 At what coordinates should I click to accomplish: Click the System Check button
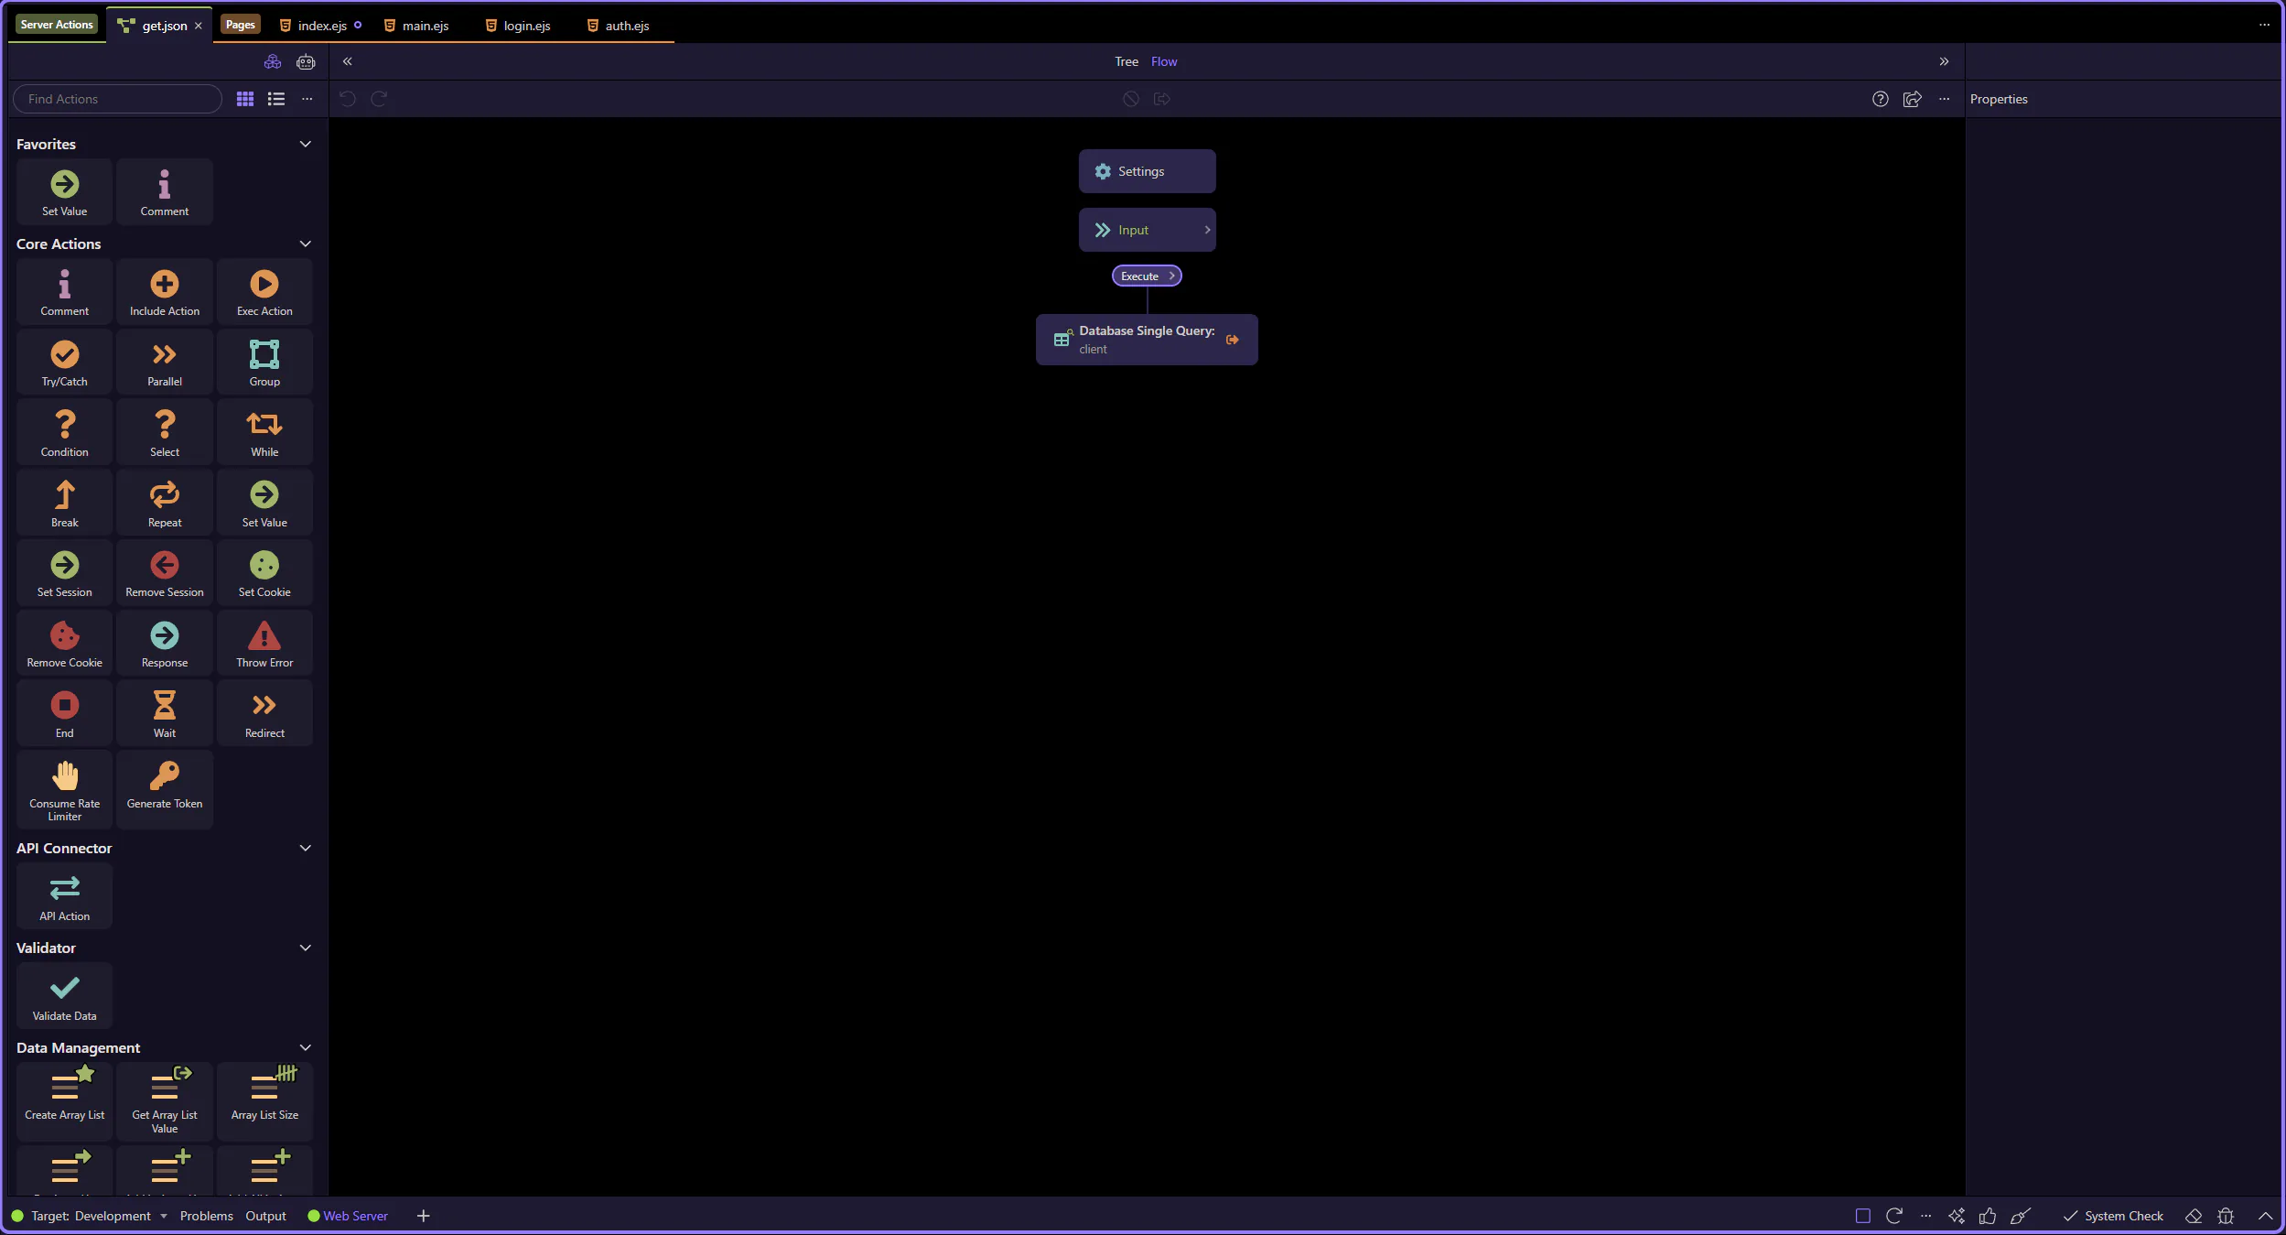click(x=2113, y=1216)
